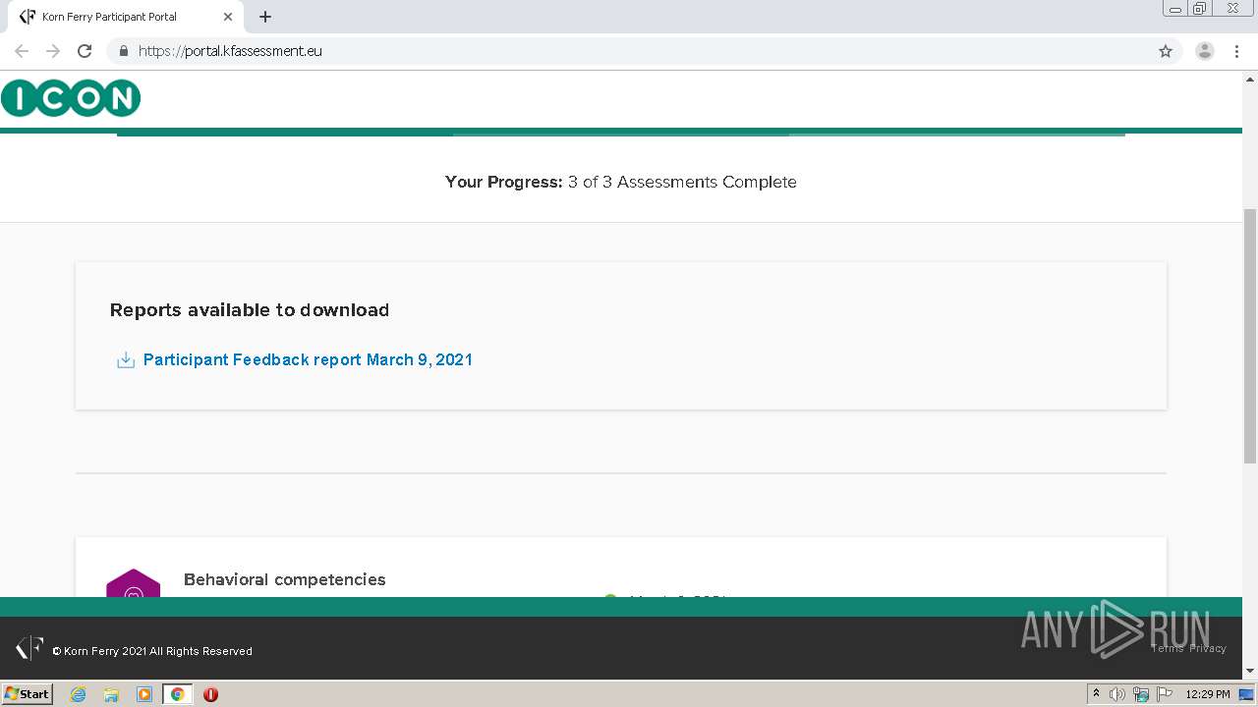The width and height of the screenshot is (1258, 707).
Task: View site info via the padlock icon
Action: [x=123, y=51]
